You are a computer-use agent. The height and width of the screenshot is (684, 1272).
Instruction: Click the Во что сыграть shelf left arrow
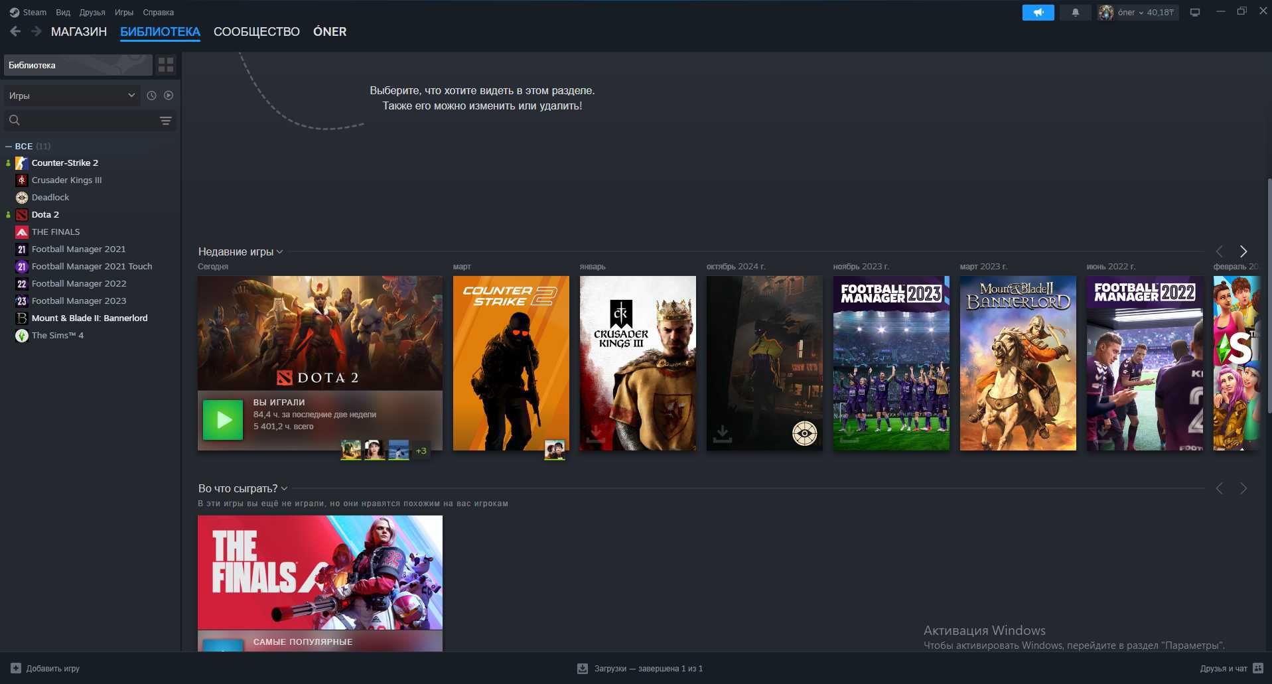pos(1219,488)
